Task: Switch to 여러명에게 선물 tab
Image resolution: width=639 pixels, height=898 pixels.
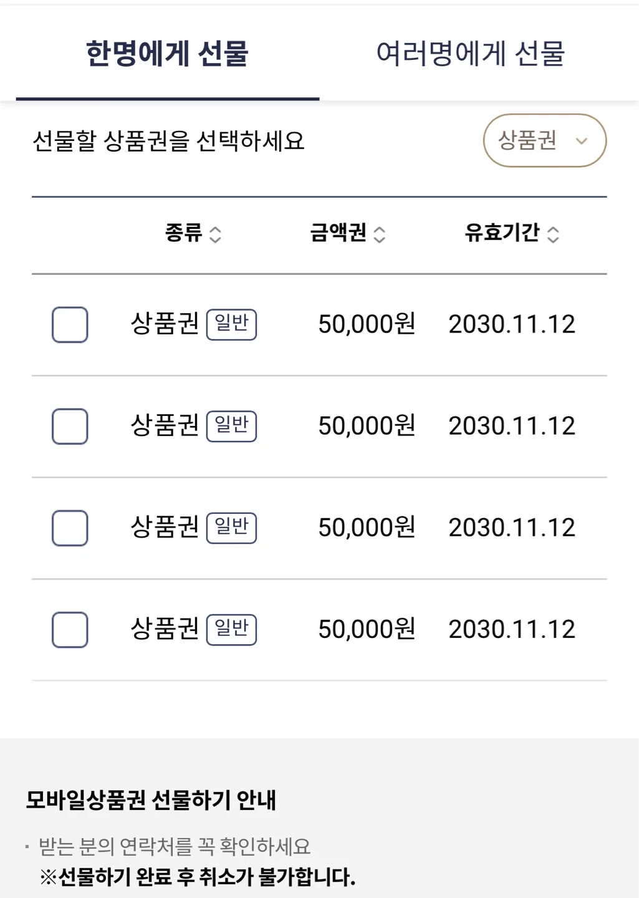Action: click(x=470, y=54)
